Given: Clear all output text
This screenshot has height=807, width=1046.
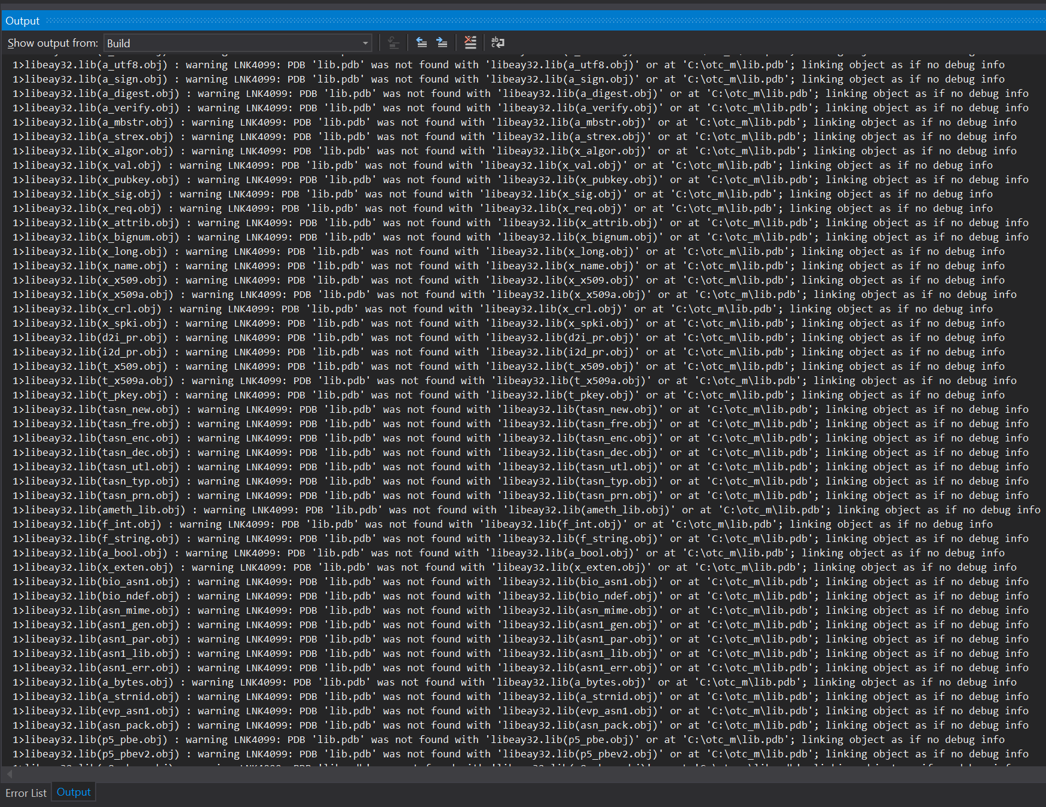Looking at the screenshot, I should point(470,42).
